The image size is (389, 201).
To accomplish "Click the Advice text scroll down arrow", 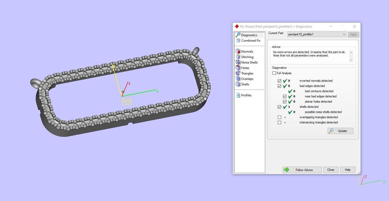I will coord(351,60).
